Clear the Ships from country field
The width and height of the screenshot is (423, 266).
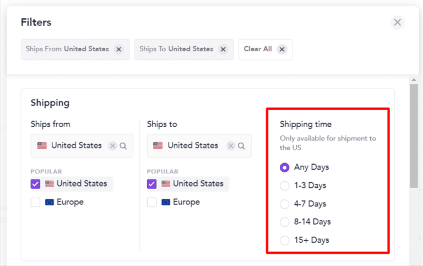point(112,146)
